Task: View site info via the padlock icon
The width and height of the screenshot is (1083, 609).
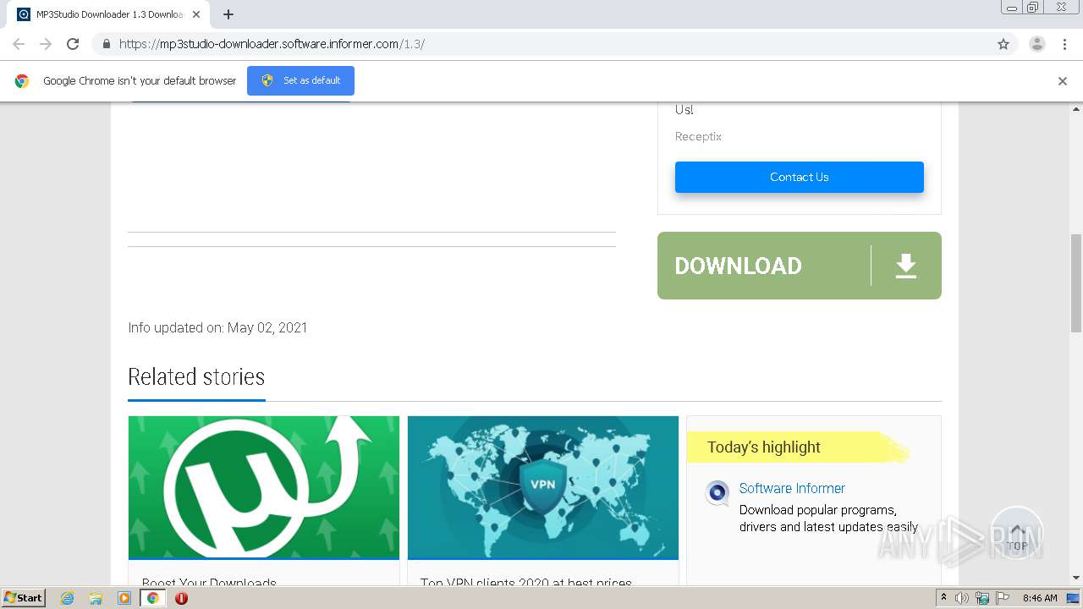Action: [106, 44]
